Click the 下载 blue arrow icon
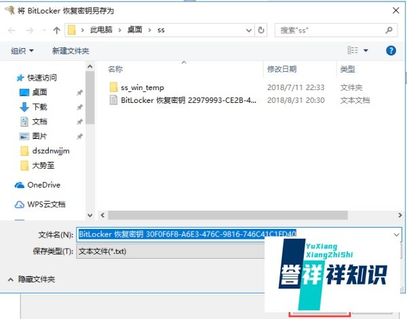Screen dimensions: 407x319 (24, 107)
